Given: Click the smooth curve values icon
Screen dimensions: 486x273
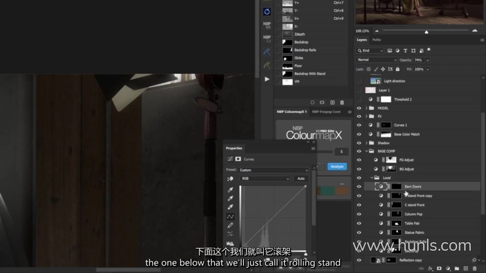Looking at the screenshot, I should tap(230, 234).
